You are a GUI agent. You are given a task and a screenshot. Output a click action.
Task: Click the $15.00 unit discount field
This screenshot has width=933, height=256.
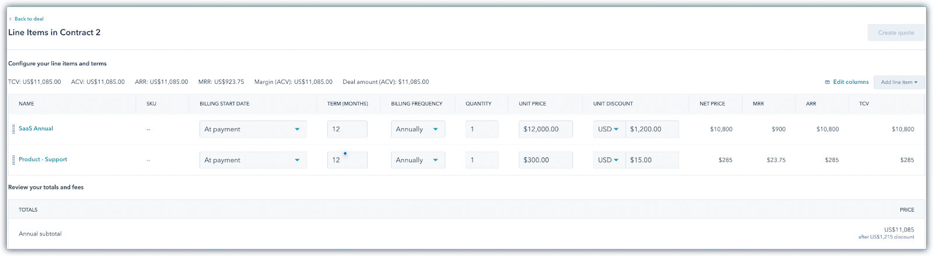pyautogui.click(x=652, y=160)
